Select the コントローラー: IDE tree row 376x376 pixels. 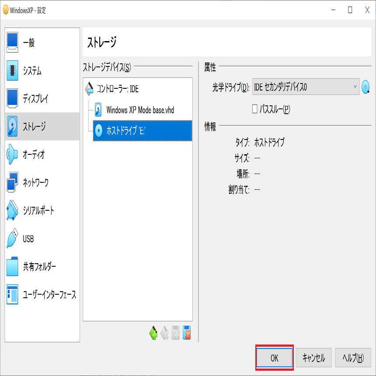(x=138, y=89)
